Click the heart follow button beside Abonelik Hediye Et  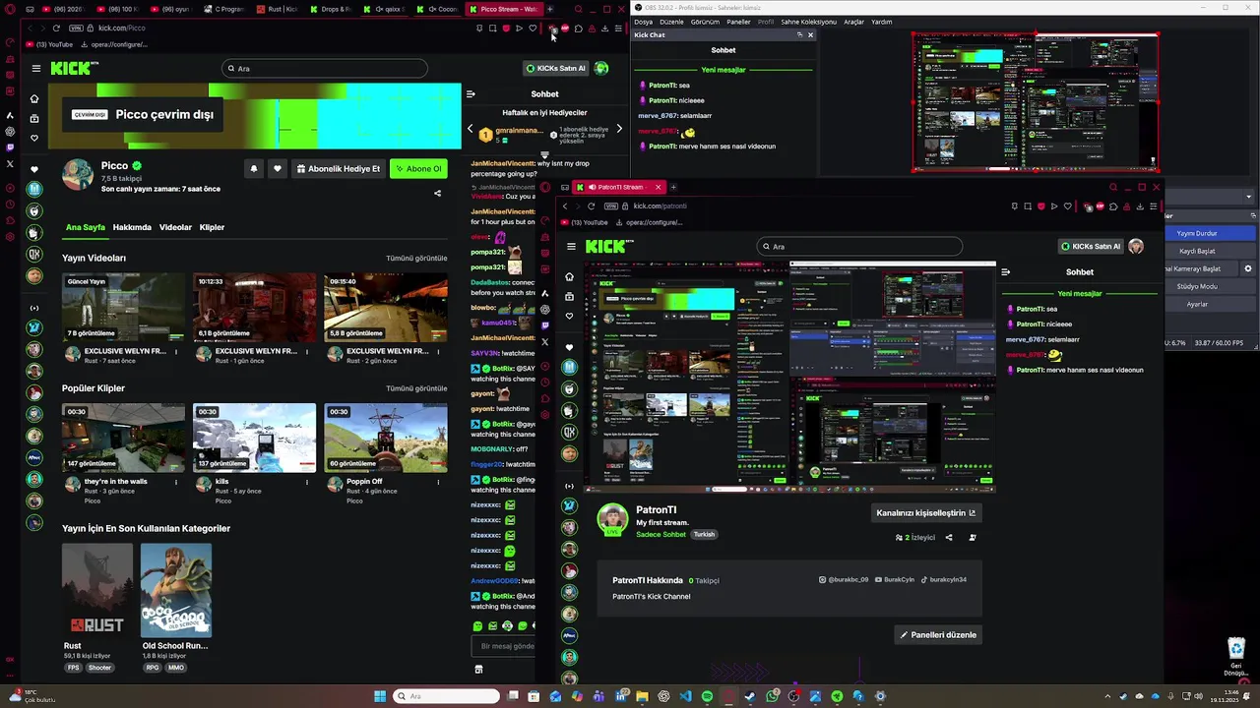(278, 168)
